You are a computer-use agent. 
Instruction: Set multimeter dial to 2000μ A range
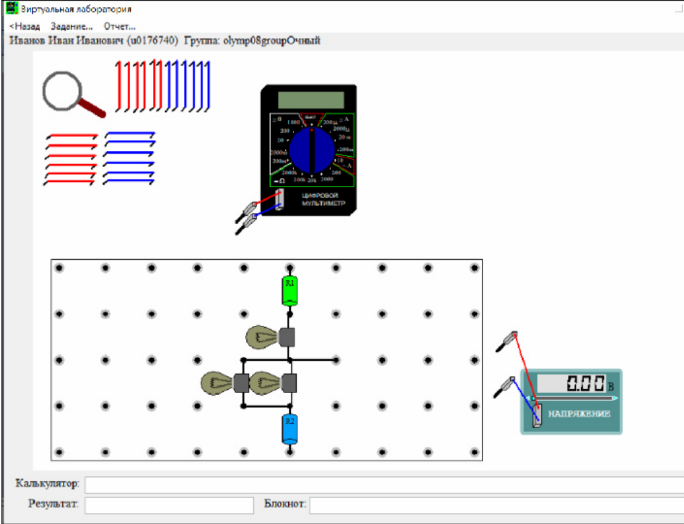tap(340, 129)
